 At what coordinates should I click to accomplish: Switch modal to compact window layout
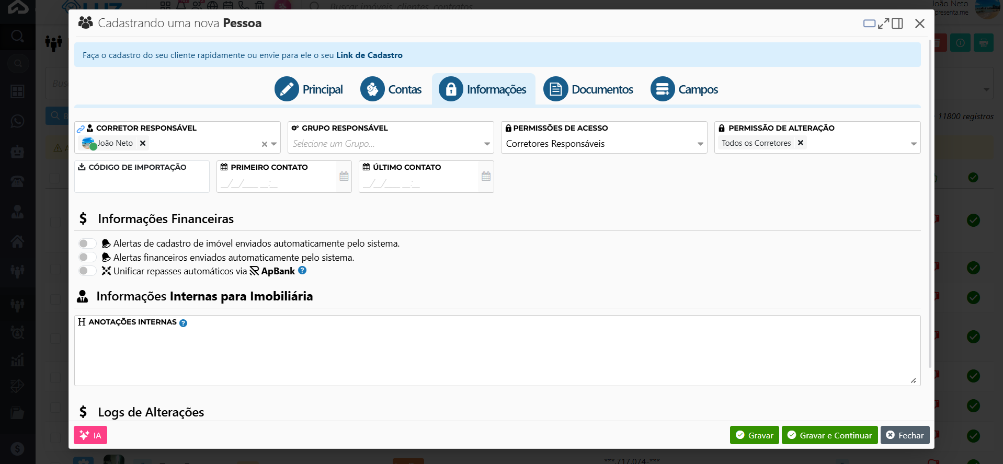(869, 24)
